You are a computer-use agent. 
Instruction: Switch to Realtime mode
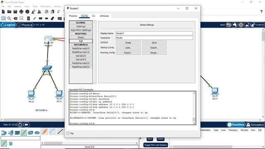tap(236, 125)
